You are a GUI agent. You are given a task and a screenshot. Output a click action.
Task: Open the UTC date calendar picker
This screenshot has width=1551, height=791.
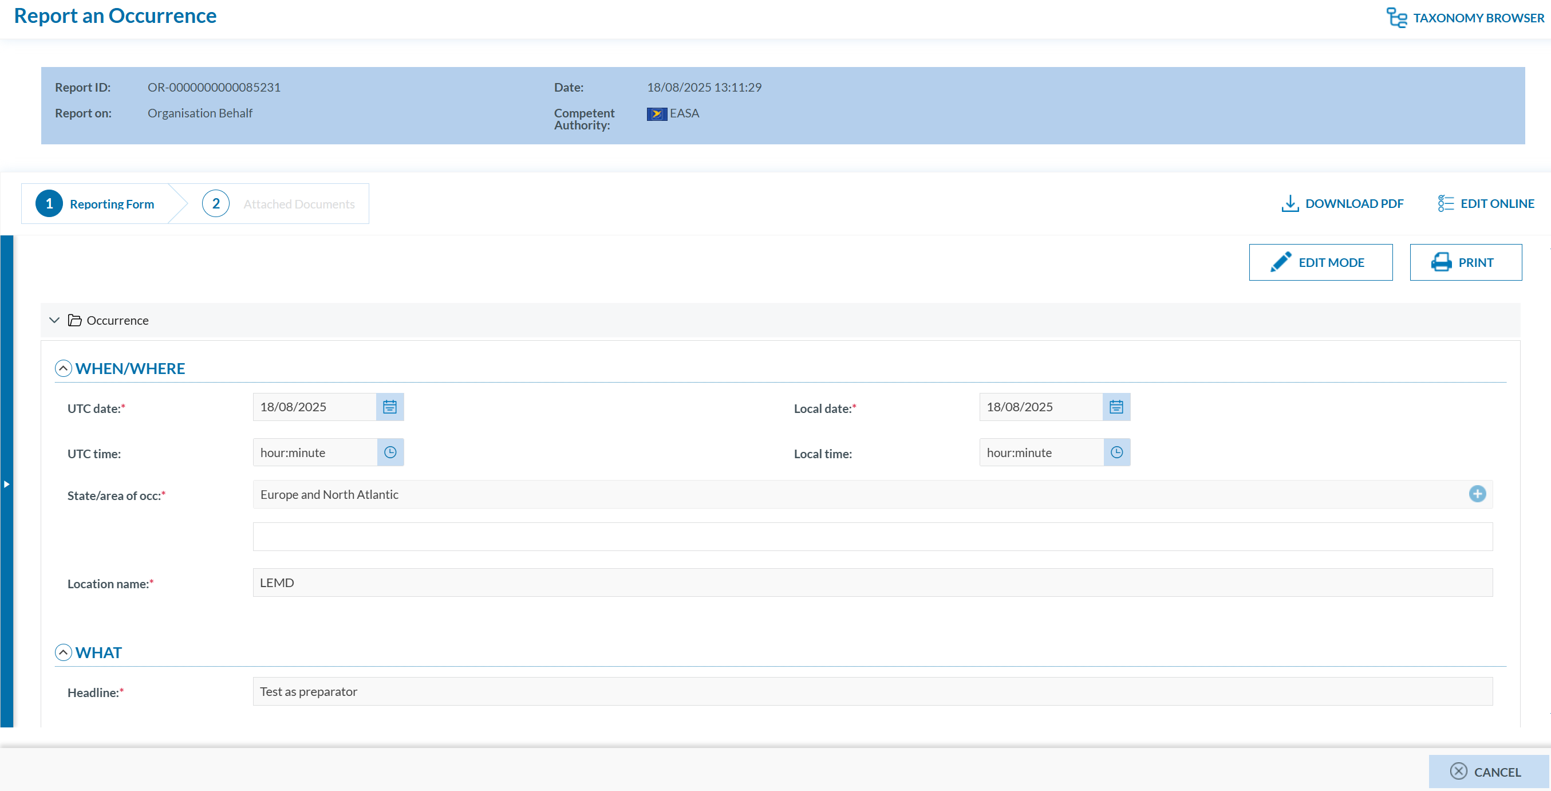[389, 407]
